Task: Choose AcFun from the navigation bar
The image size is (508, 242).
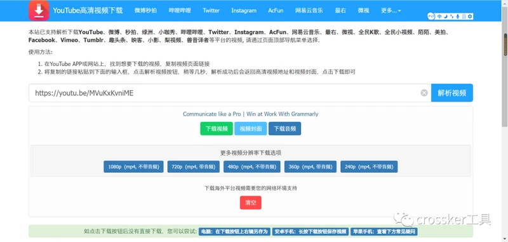Action: coord(276,10)
